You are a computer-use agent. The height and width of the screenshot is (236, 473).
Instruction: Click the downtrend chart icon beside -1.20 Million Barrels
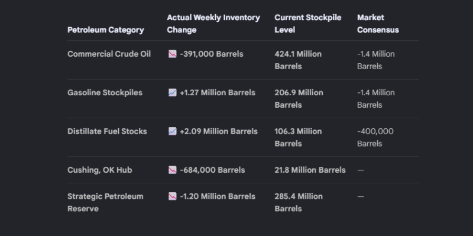[172, 196]
